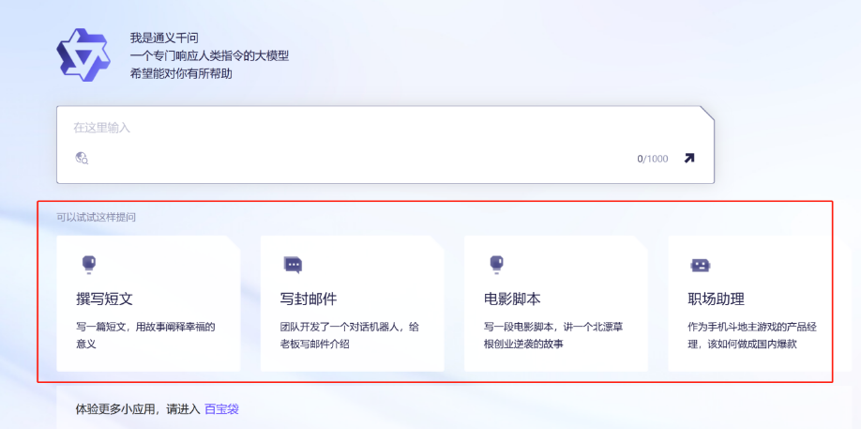
Task: Click description 写一段电影脚本，讲一个北漂草根
Action: [x=553, y=336]
